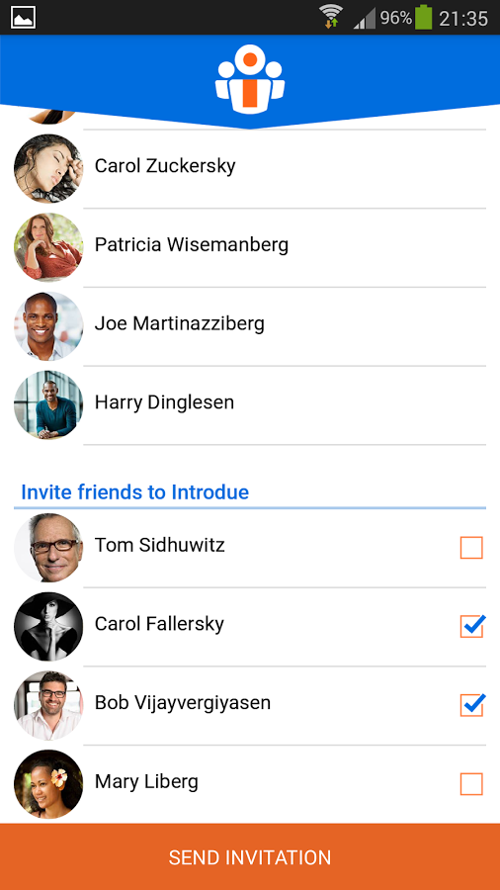
Task: Tap the Introdue people logo in header
Action: 250,79
